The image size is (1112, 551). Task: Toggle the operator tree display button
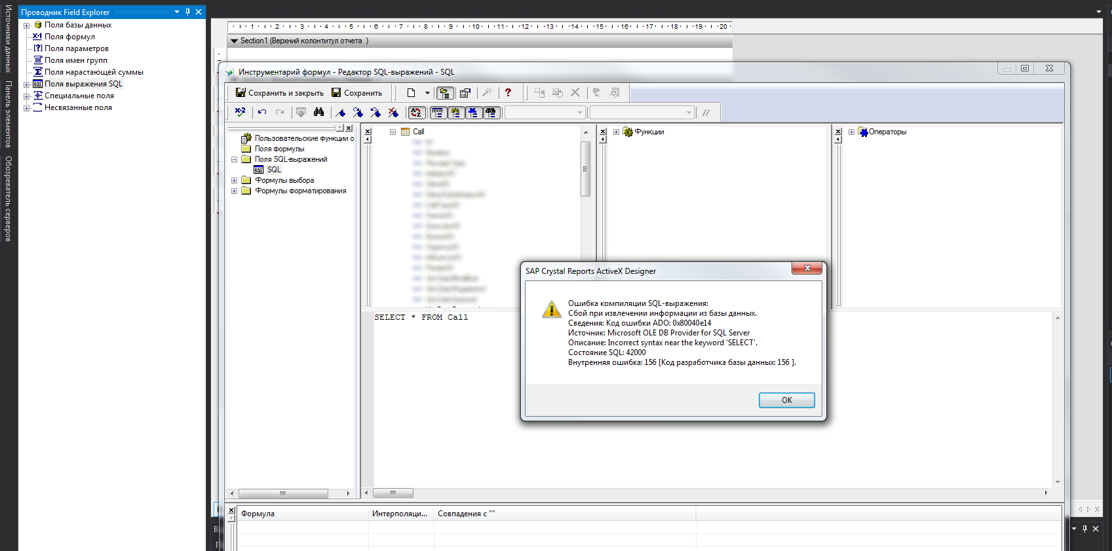(473, 113)
